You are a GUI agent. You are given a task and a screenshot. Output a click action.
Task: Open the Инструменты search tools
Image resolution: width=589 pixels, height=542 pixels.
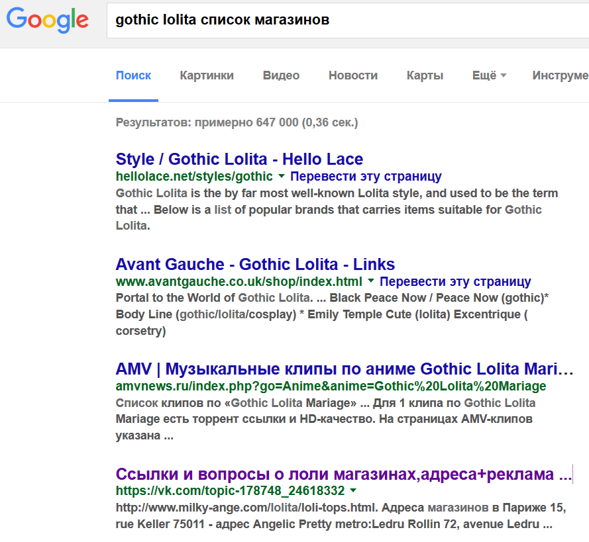point(561,75)
